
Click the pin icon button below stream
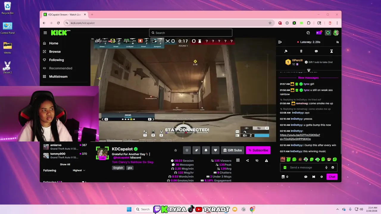(x=196, y=150)
